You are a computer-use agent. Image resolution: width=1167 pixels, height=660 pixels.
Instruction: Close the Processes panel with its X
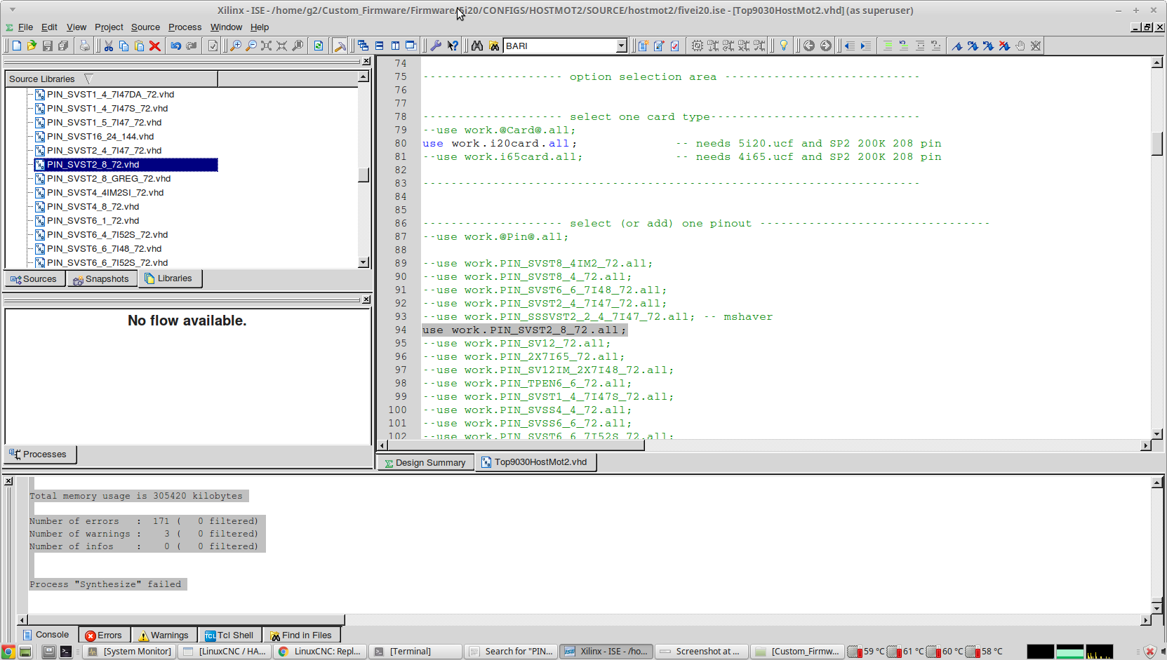pyautogui.click(x=366, y=299)
